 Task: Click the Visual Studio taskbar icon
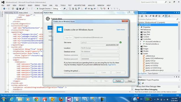[69, 99]
